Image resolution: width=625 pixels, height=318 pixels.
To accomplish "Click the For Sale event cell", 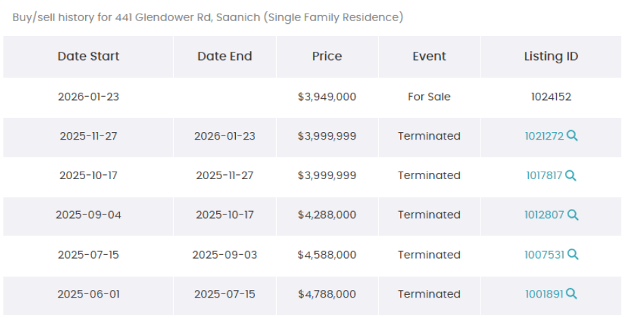I will point(429,97).
